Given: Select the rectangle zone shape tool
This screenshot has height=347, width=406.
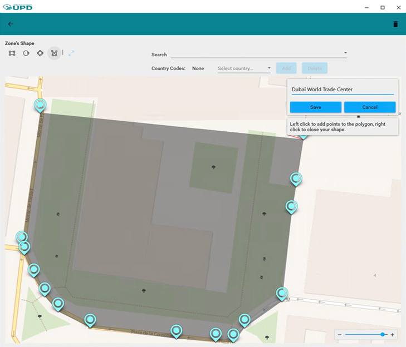Looking at the screenshot, I should point(12,53).
